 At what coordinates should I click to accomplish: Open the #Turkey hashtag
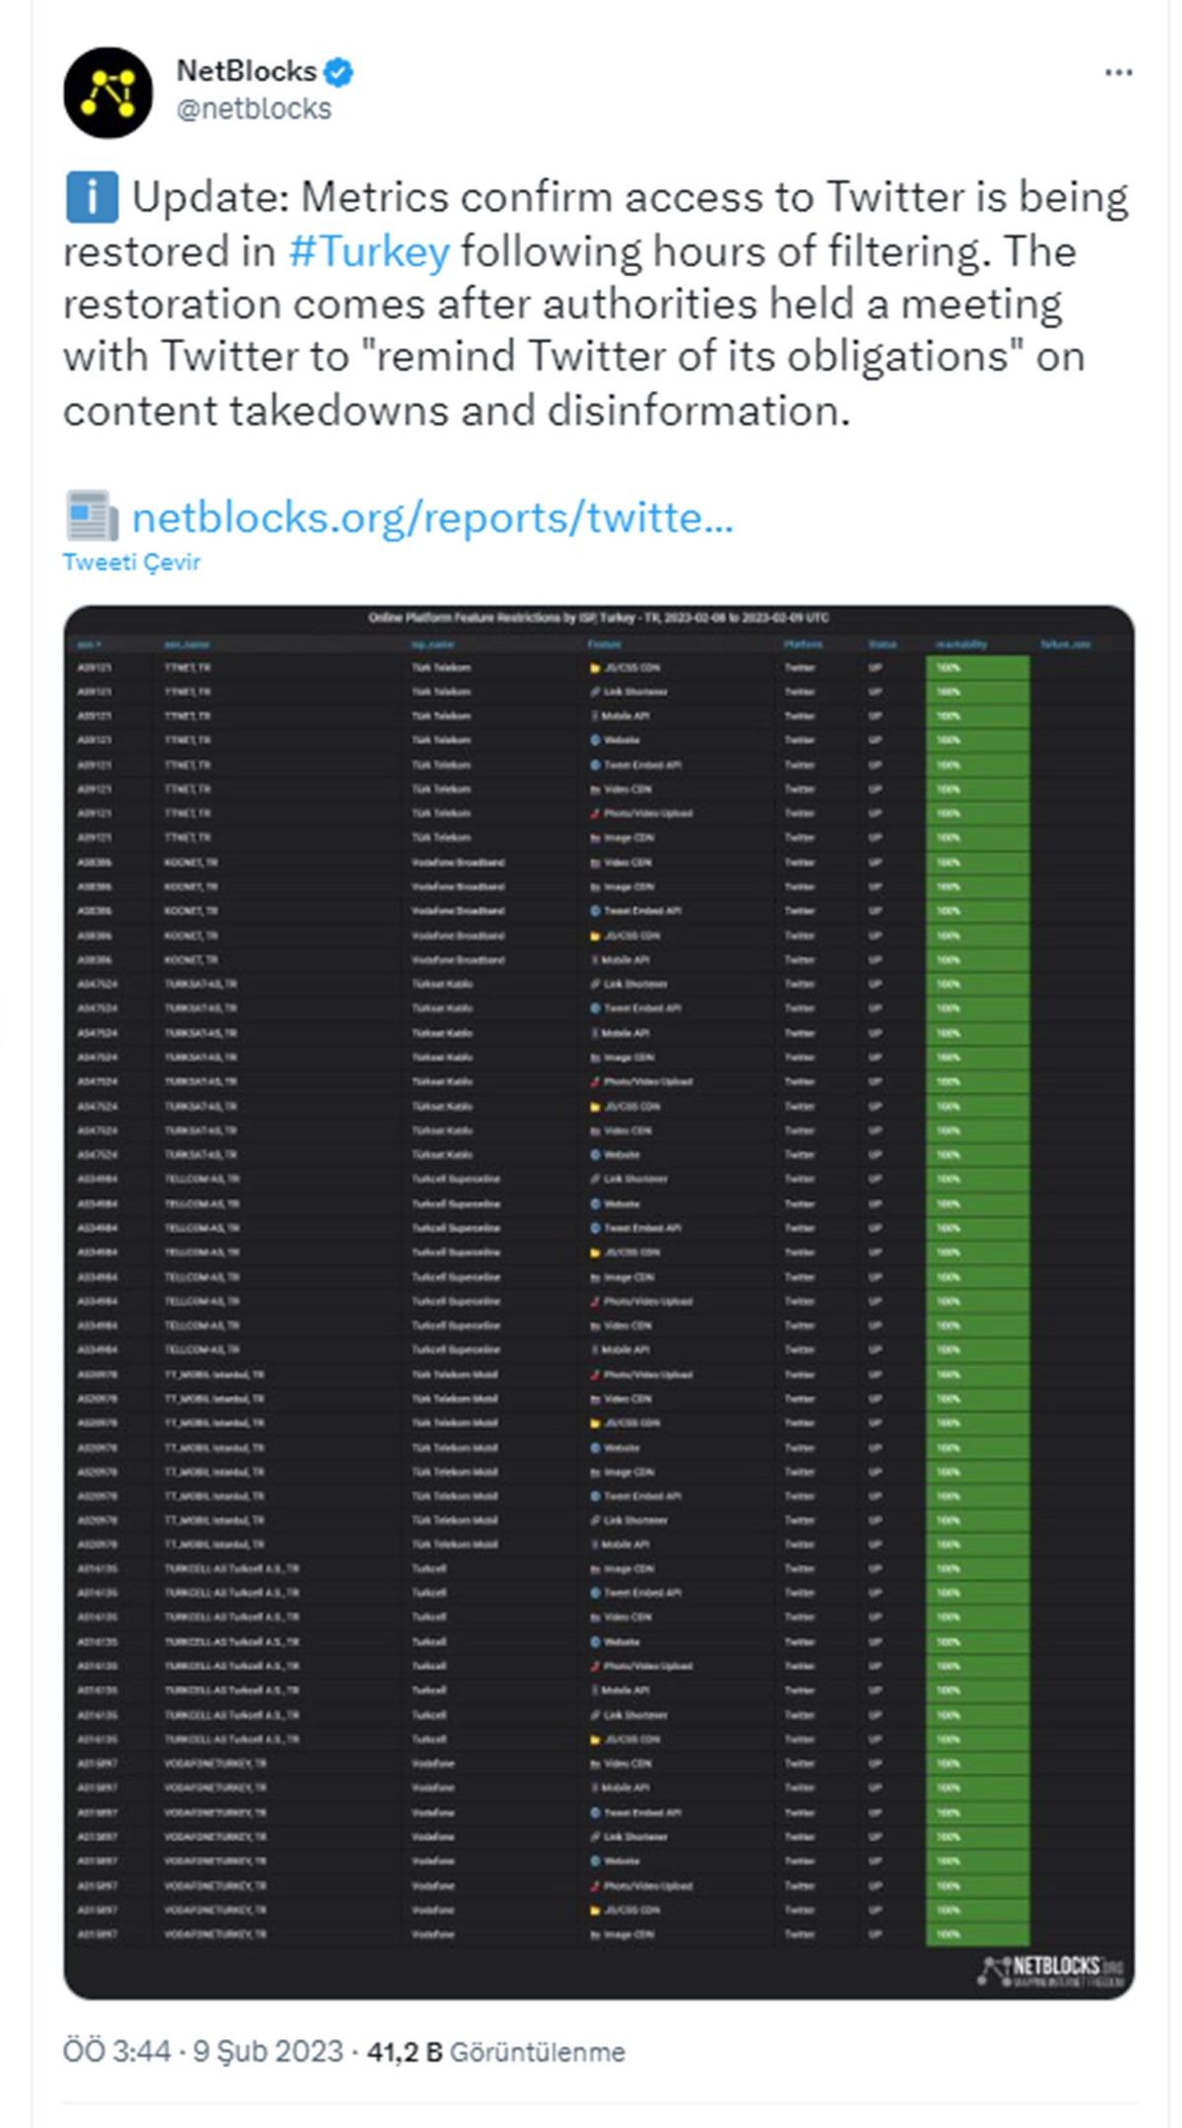pyautogui.click(x=369, y=250)
